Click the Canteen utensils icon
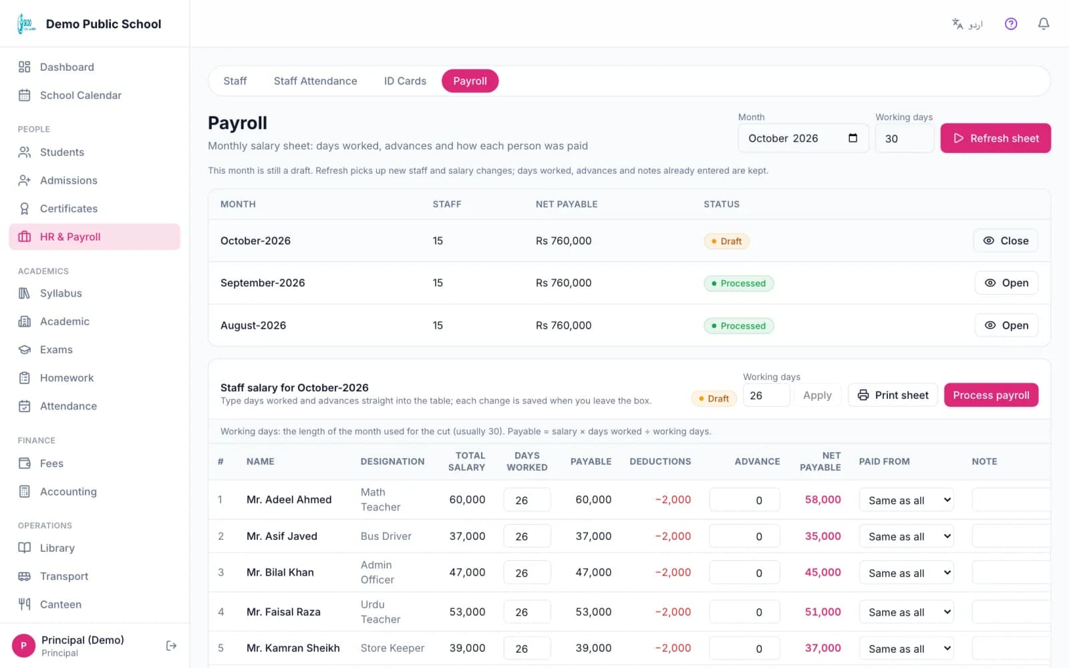Image resolution: width=1069 pixels, height=668 pixels. click(x=25, y=604)
